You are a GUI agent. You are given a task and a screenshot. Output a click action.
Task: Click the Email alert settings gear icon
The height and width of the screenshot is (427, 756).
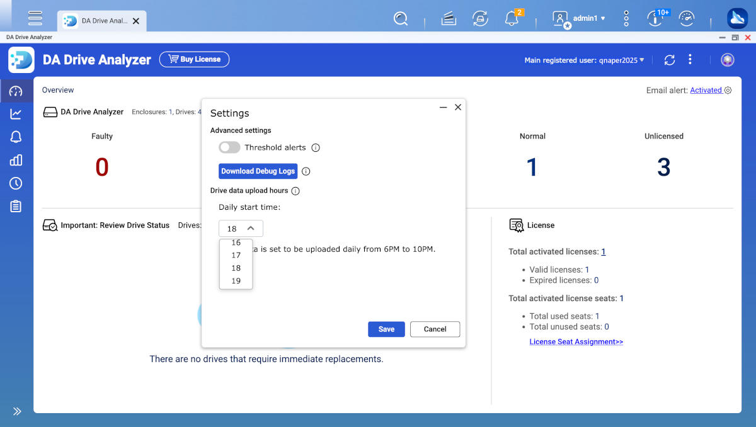tap(728, 90)
